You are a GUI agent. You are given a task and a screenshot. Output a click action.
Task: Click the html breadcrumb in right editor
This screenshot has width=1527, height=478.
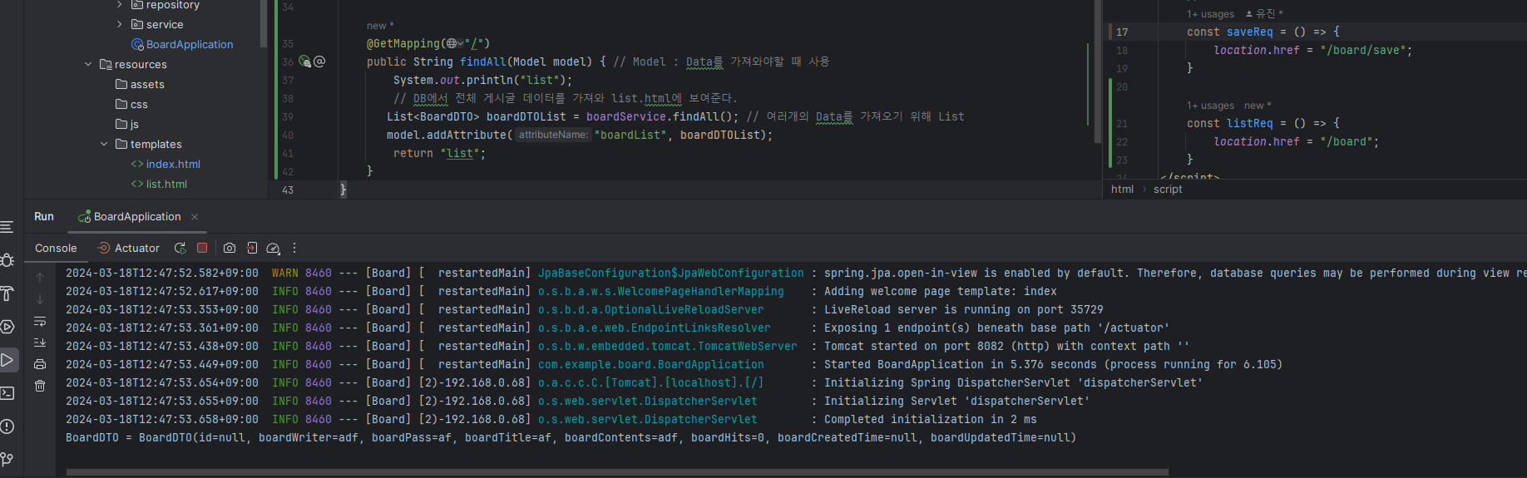pyautogui.click(x=1122, y=189)
